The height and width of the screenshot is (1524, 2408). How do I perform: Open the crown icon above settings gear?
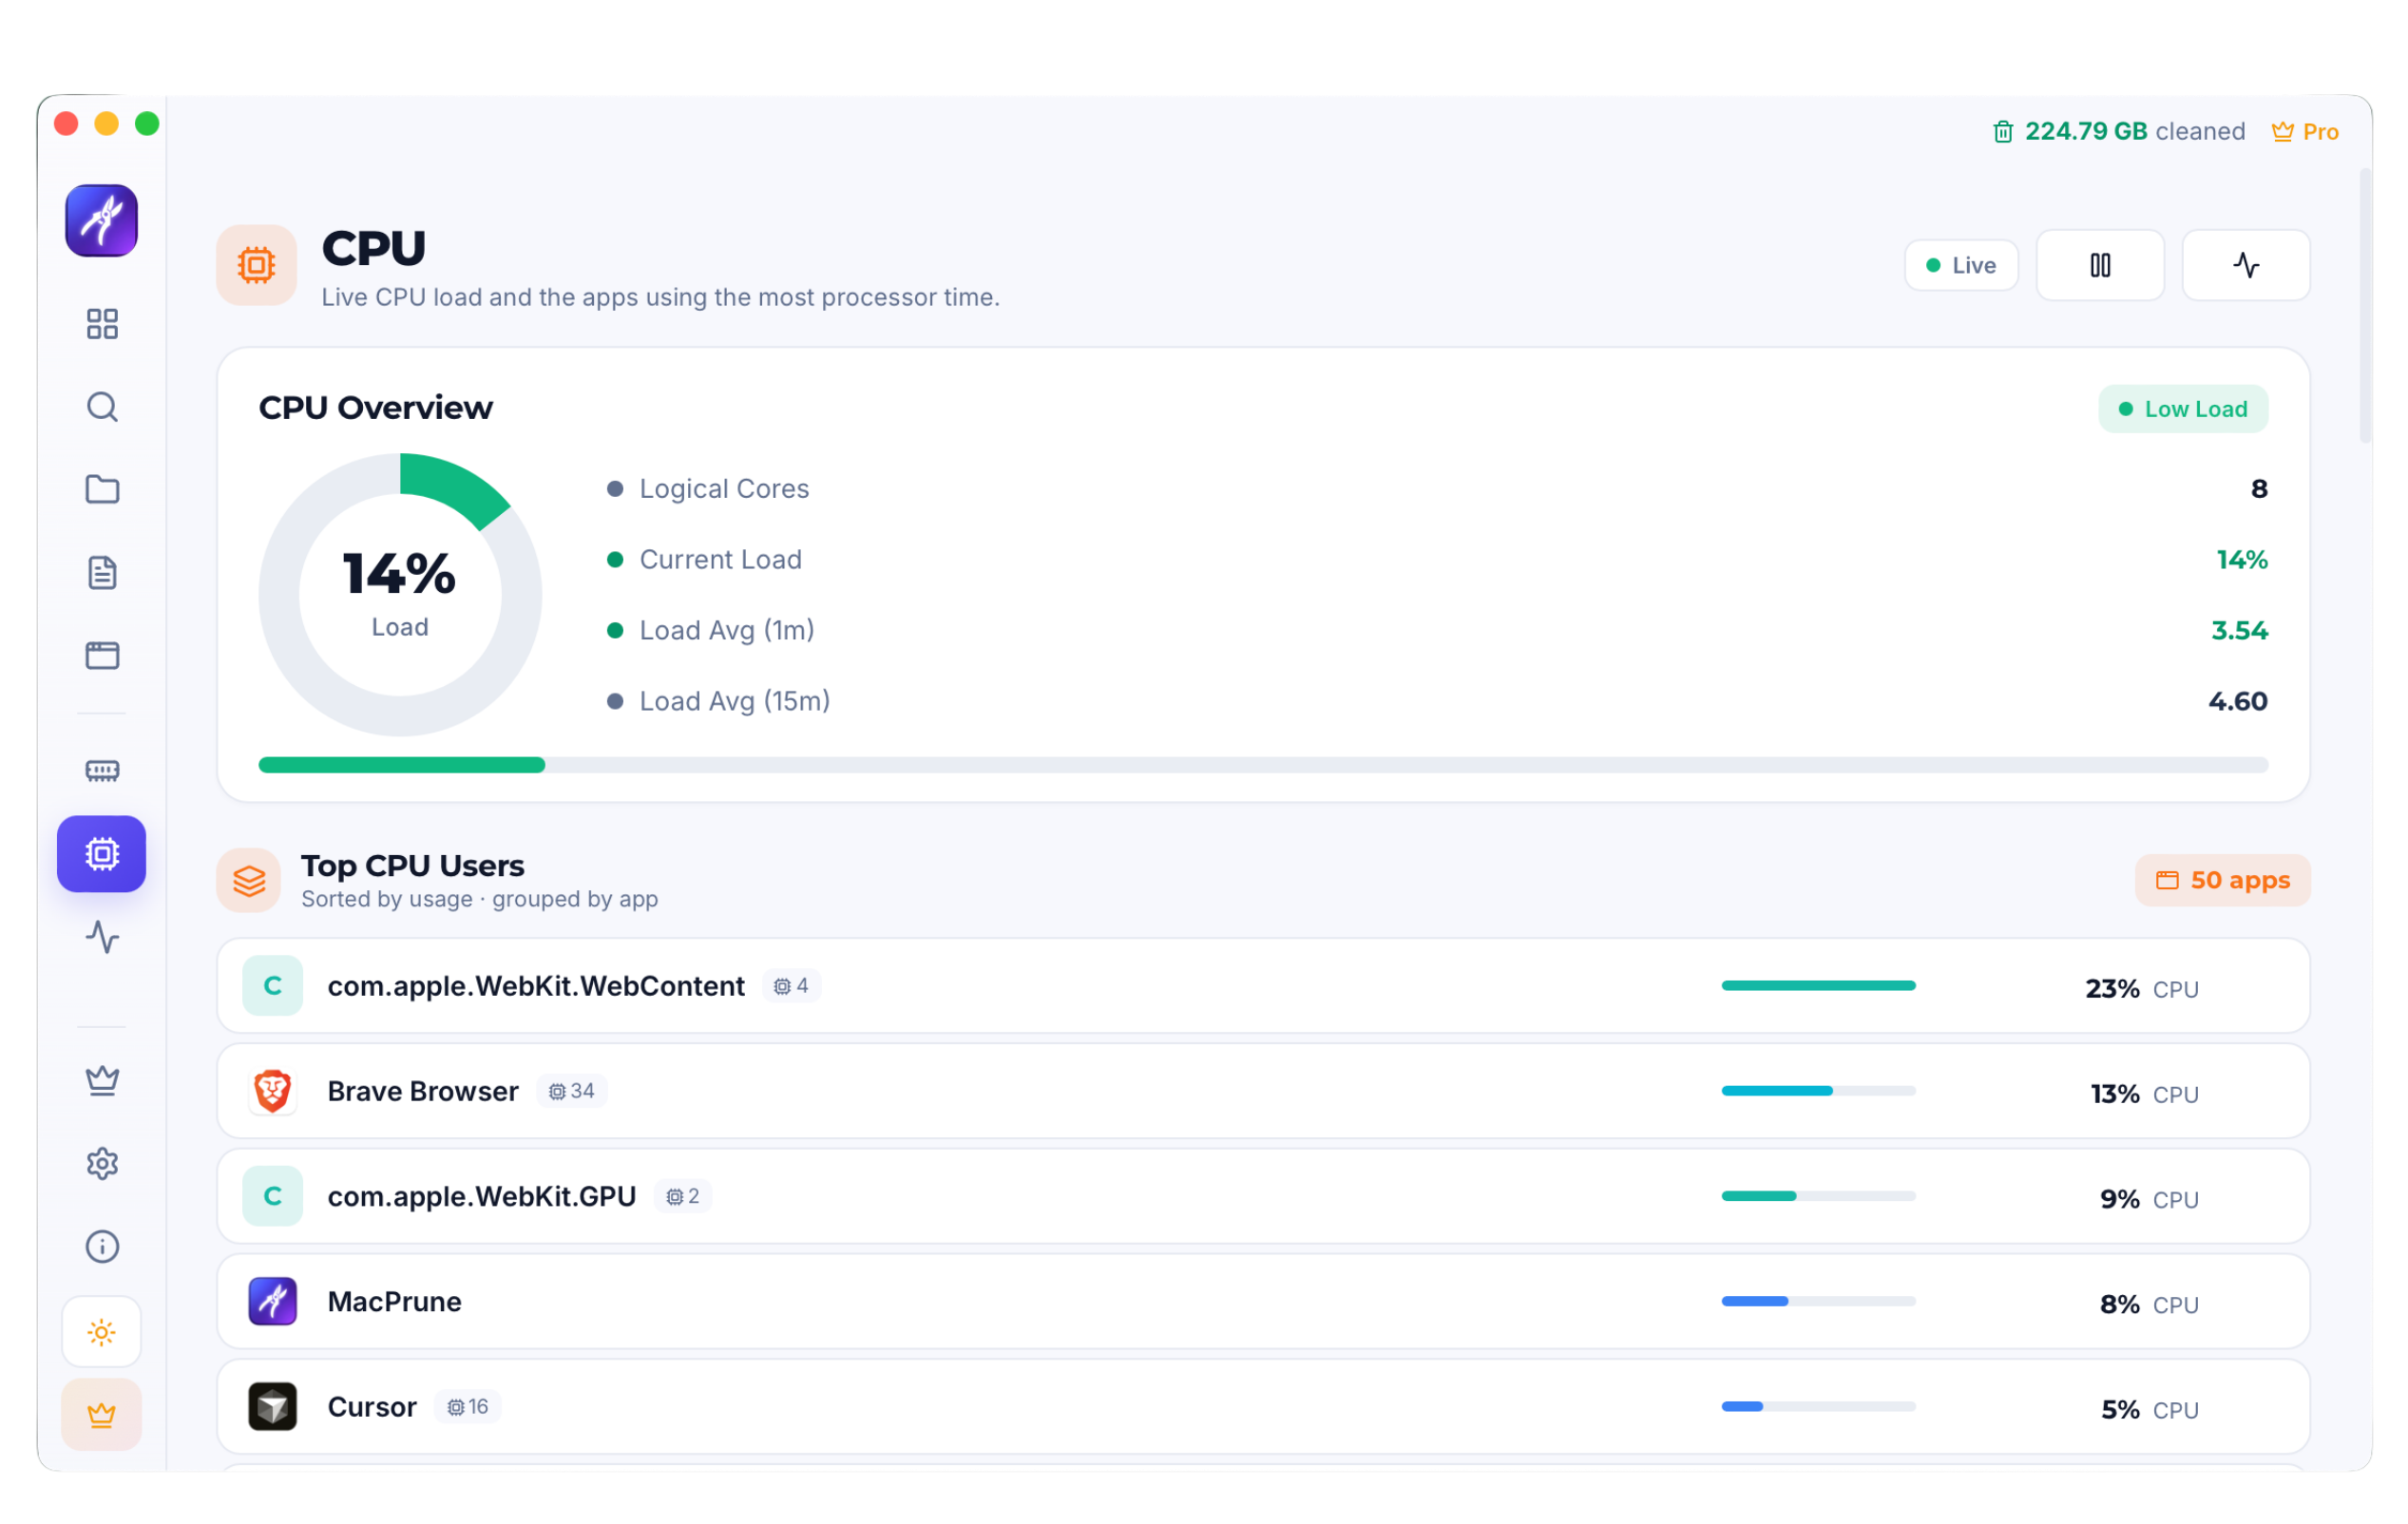click(x=102, y=1081)
